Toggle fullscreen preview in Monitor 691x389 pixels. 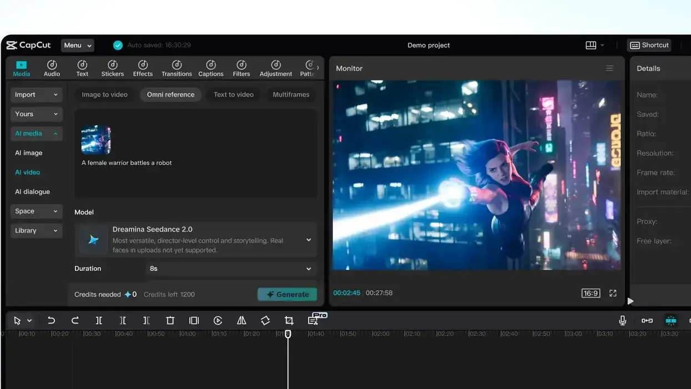pyautogui.click(x=613, y=293)
